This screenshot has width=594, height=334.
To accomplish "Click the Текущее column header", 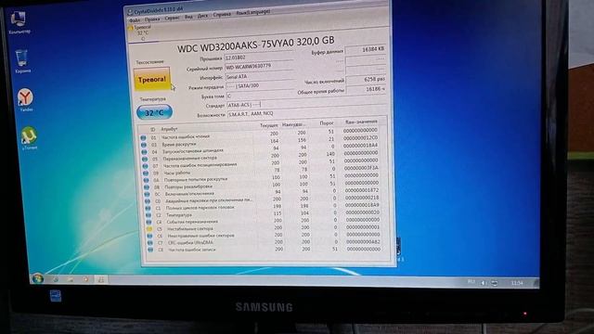I will pyautogui.click(x=269, y=125).
